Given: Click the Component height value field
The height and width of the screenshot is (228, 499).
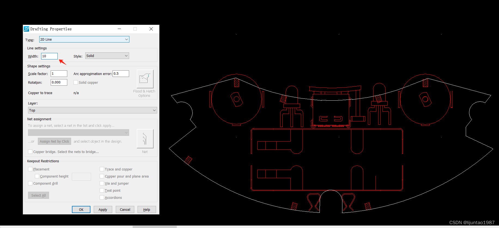Looking at the screenshot, I should (x=81, y=176).
